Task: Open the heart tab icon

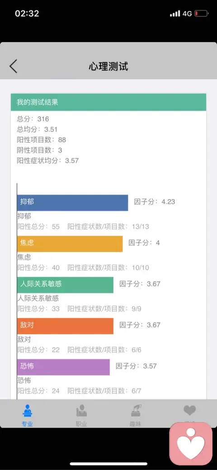Action: (189, 410)
